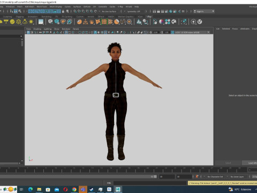Viewport: 257px width, 193px height.
Task: Click the orange gear shelf icon
Action: [x=129, y=22]
